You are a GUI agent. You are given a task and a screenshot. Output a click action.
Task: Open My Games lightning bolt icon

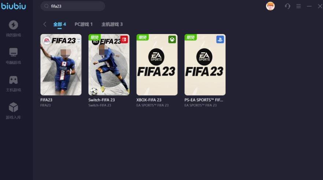pyautogui.click(x=14, y=25)
